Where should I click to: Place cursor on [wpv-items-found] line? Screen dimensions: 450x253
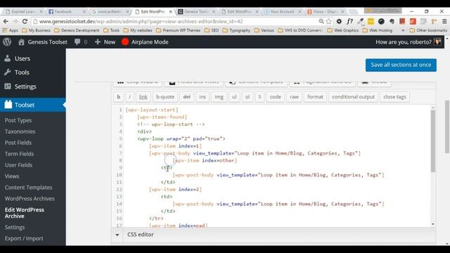[162, 117]
